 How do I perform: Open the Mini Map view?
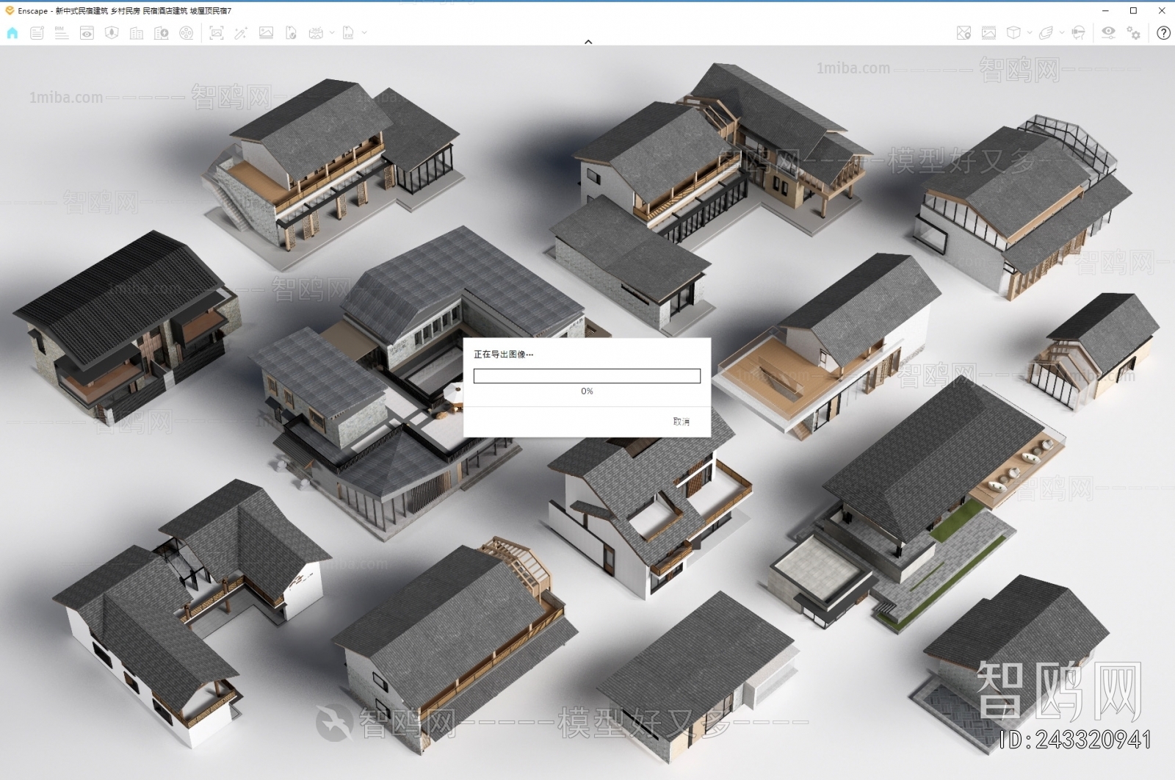[x=965, y=32]
